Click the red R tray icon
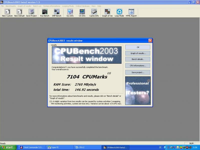Screen dimensions: 200x150 tap(187, 147)
